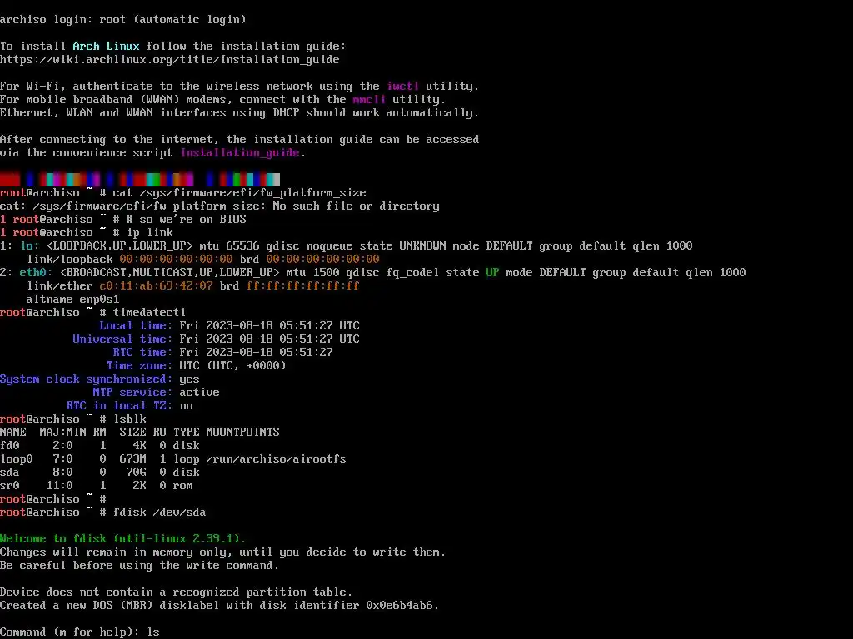853x639 pixels.
Task: Click the '70G' size of sda
Action: (x=136, y=473)
